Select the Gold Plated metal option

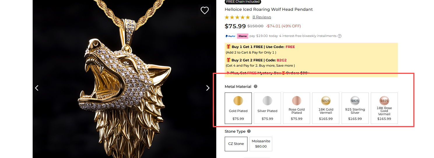pyautogui.click(x=238, y=108)
